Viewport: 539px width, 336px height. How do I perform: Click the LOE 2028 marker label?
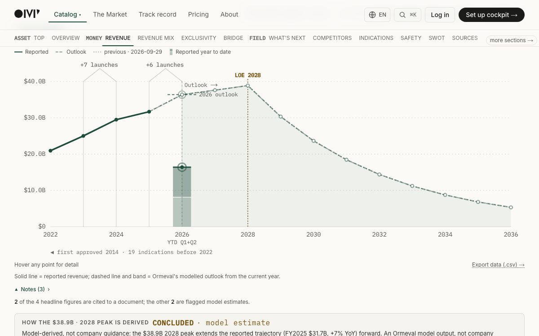(247, 75)
